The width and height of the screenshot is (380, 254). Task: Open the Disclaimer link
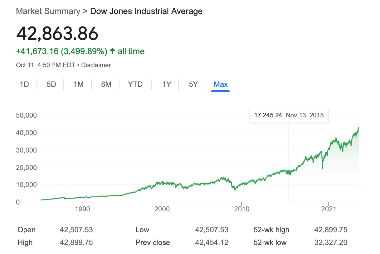(96, 65)
